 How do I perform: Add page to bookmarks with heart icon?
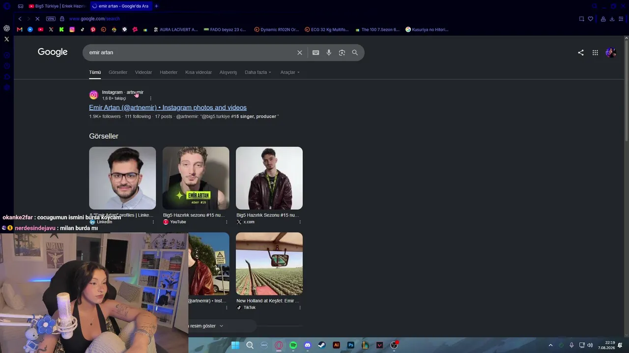click(591, 19)
